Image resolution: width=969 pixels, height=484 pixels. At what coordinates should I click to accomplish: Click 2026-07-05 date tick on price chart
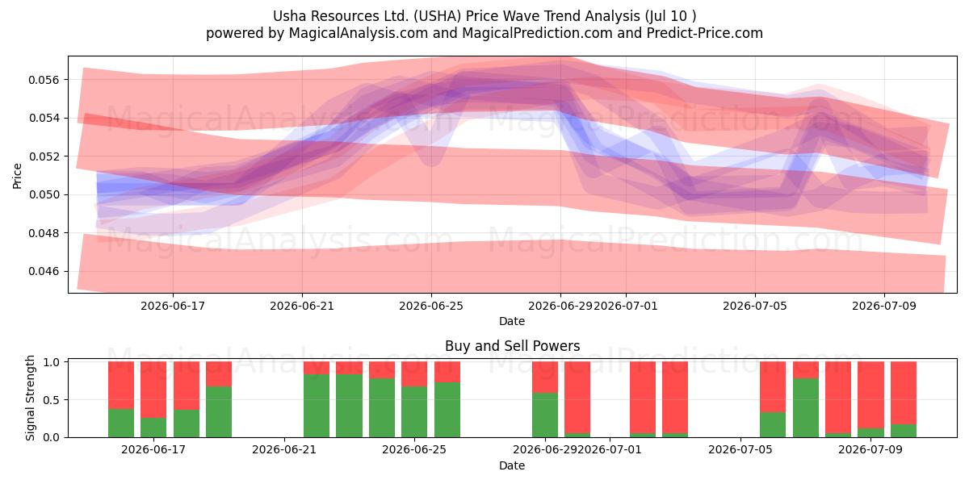(754, 306)
